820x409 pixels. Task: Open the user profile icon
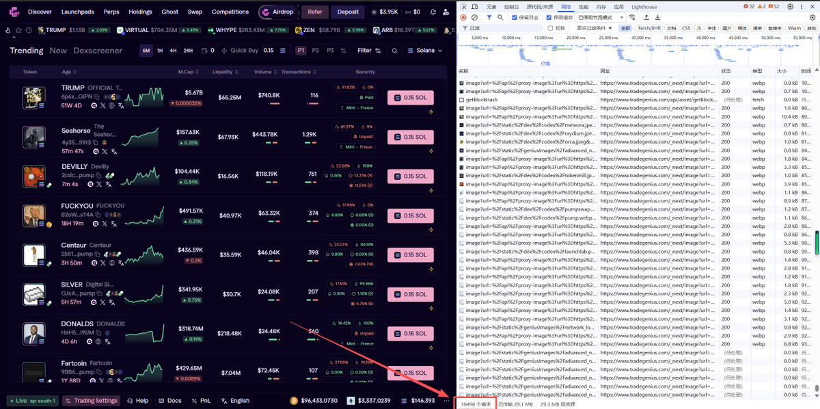click(x=446, y=12)
